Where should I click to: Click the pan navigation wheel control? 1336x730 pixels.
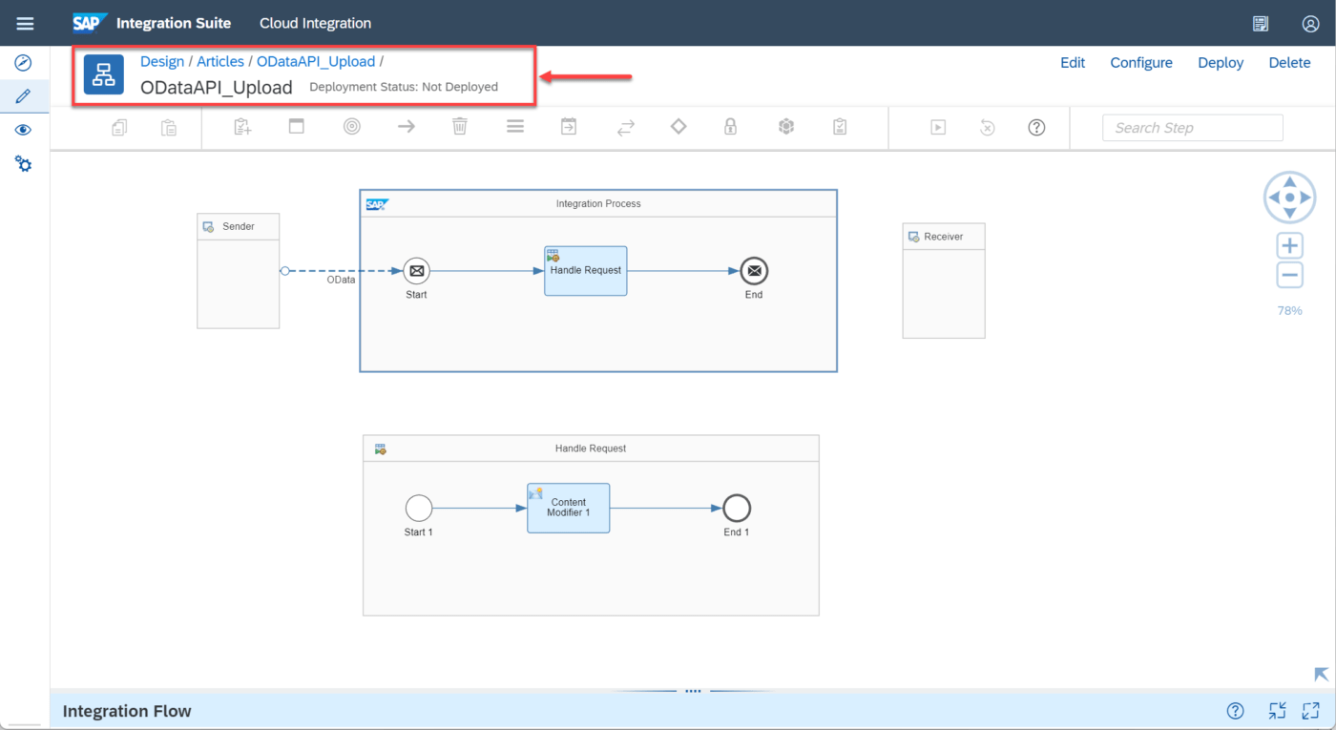click(1290, 198)
